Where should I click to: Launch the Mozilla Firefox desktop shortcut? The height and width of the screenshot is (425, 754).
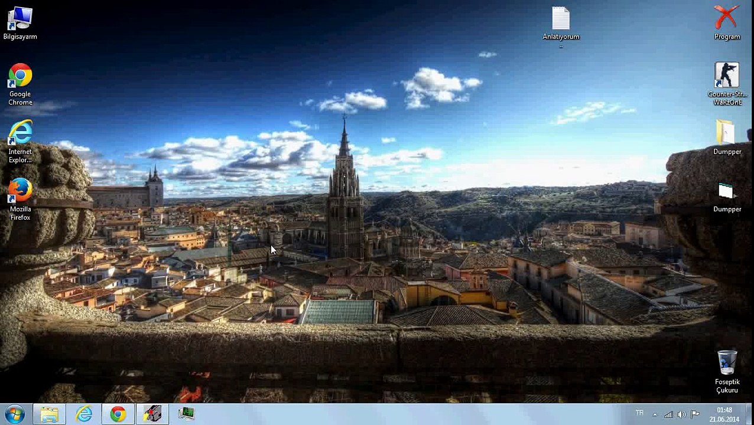[x=20, y=199]
